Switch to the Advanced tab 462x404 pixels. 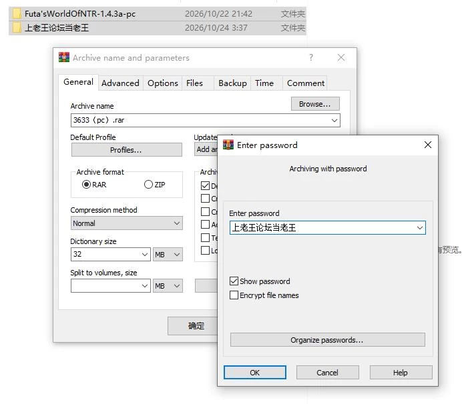coord(120,83)
